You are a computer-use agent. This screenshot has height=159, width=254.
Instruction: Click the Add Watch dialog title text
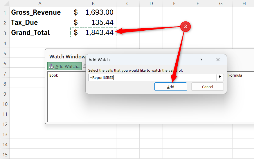99,60
